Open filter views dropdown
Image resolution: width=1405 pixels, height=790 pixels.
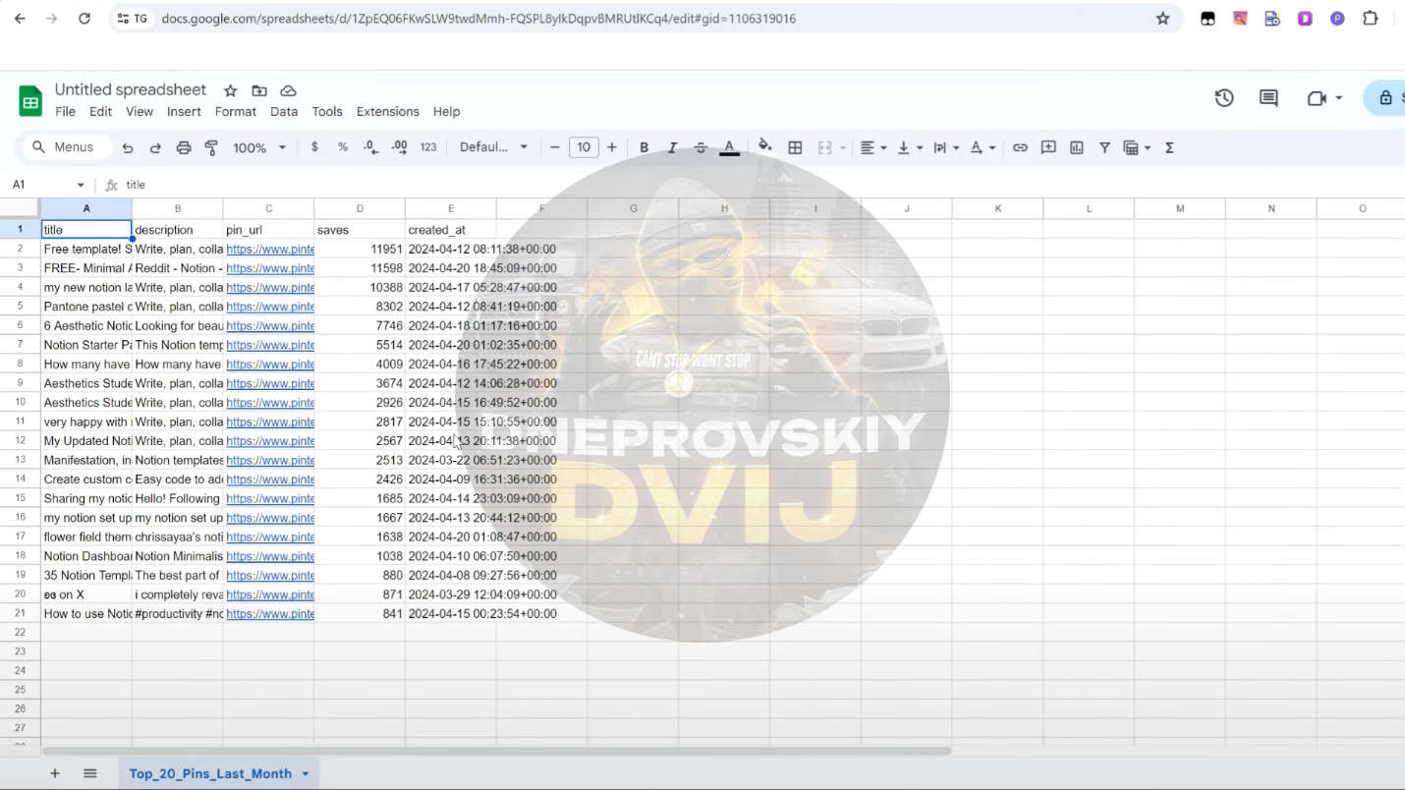click(x=1137, y=147)
